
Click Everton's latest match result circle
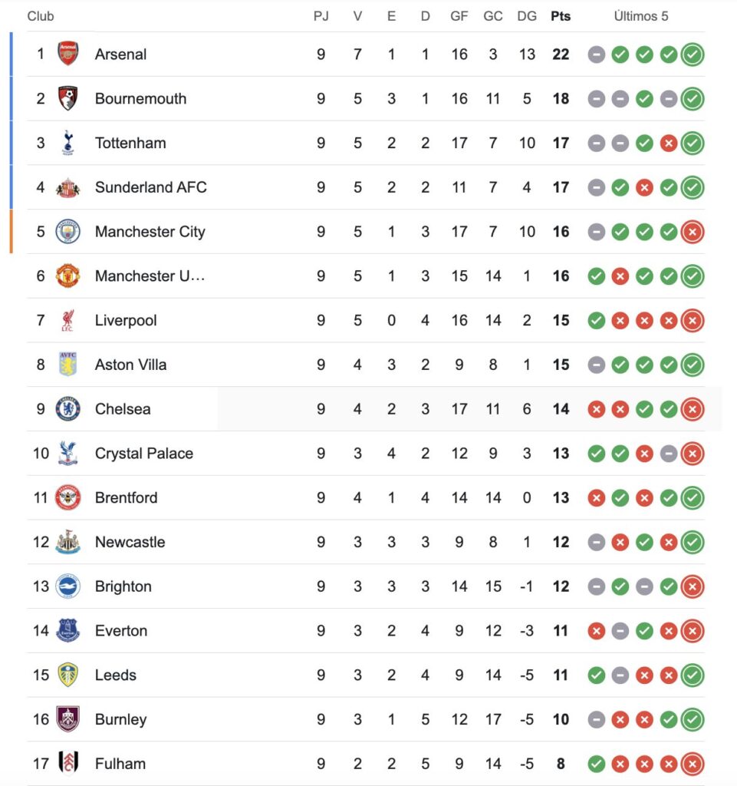pos(693,631)
